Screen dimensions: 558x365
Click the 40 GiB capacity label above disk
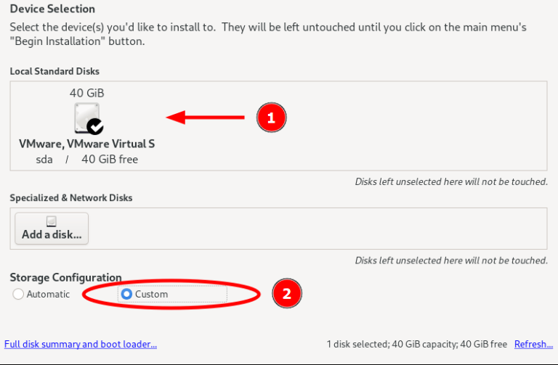point(86,93)
